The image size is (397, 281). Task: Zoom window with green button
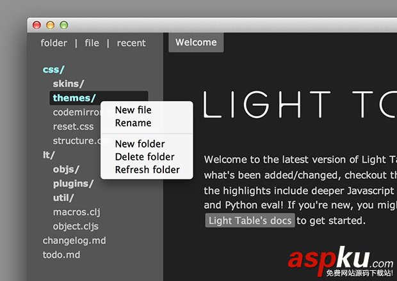(64, 25)
